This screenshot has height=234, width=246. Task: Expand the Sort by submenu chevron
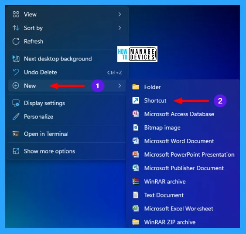pos(120,28)
